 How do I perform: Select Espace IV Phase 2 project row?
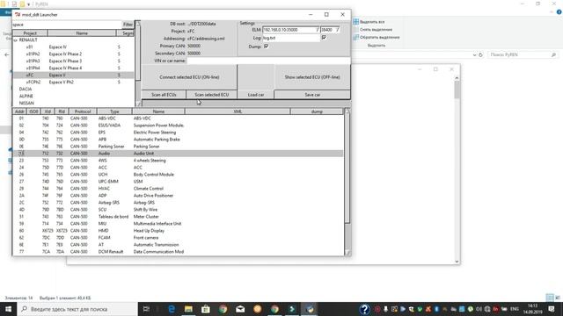pyautogui.click(x=74, y=54)
